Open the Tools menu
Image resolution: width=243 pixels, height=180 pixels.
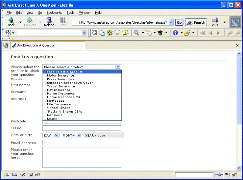(70, 13)
